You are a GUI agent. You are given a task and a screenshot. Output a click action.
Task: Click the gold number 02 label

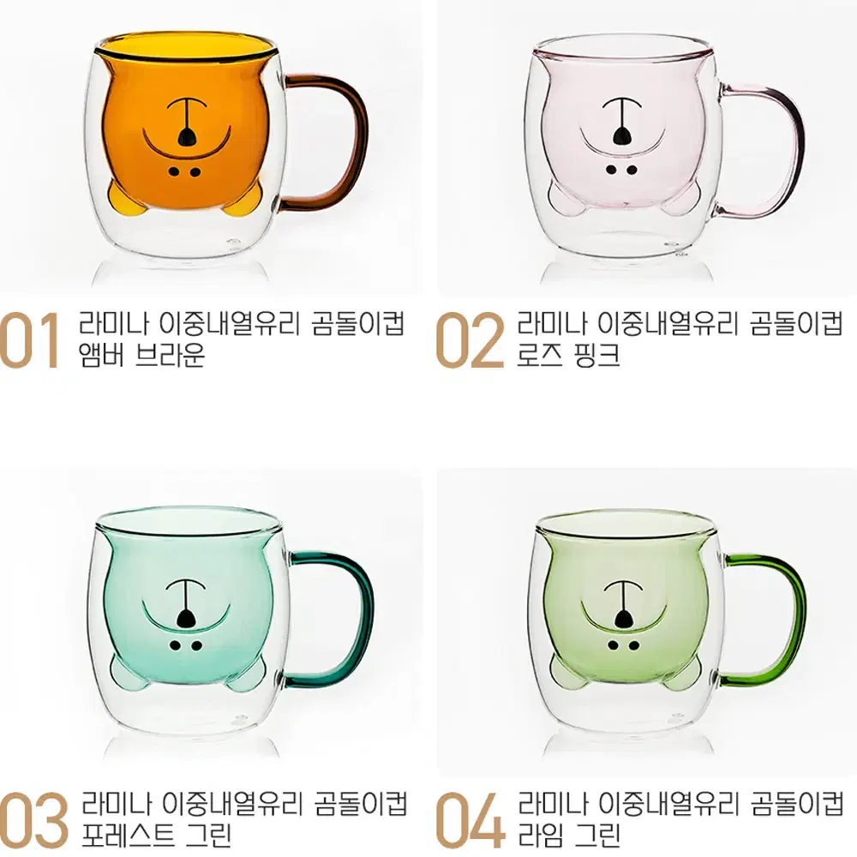point(470,340)
